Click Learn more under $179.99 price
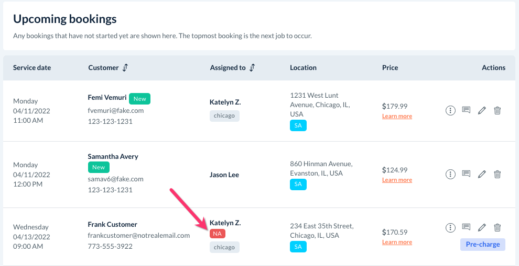Image resolution: width=519 pixels, height=266 pixels. click(x=397, y=116)
